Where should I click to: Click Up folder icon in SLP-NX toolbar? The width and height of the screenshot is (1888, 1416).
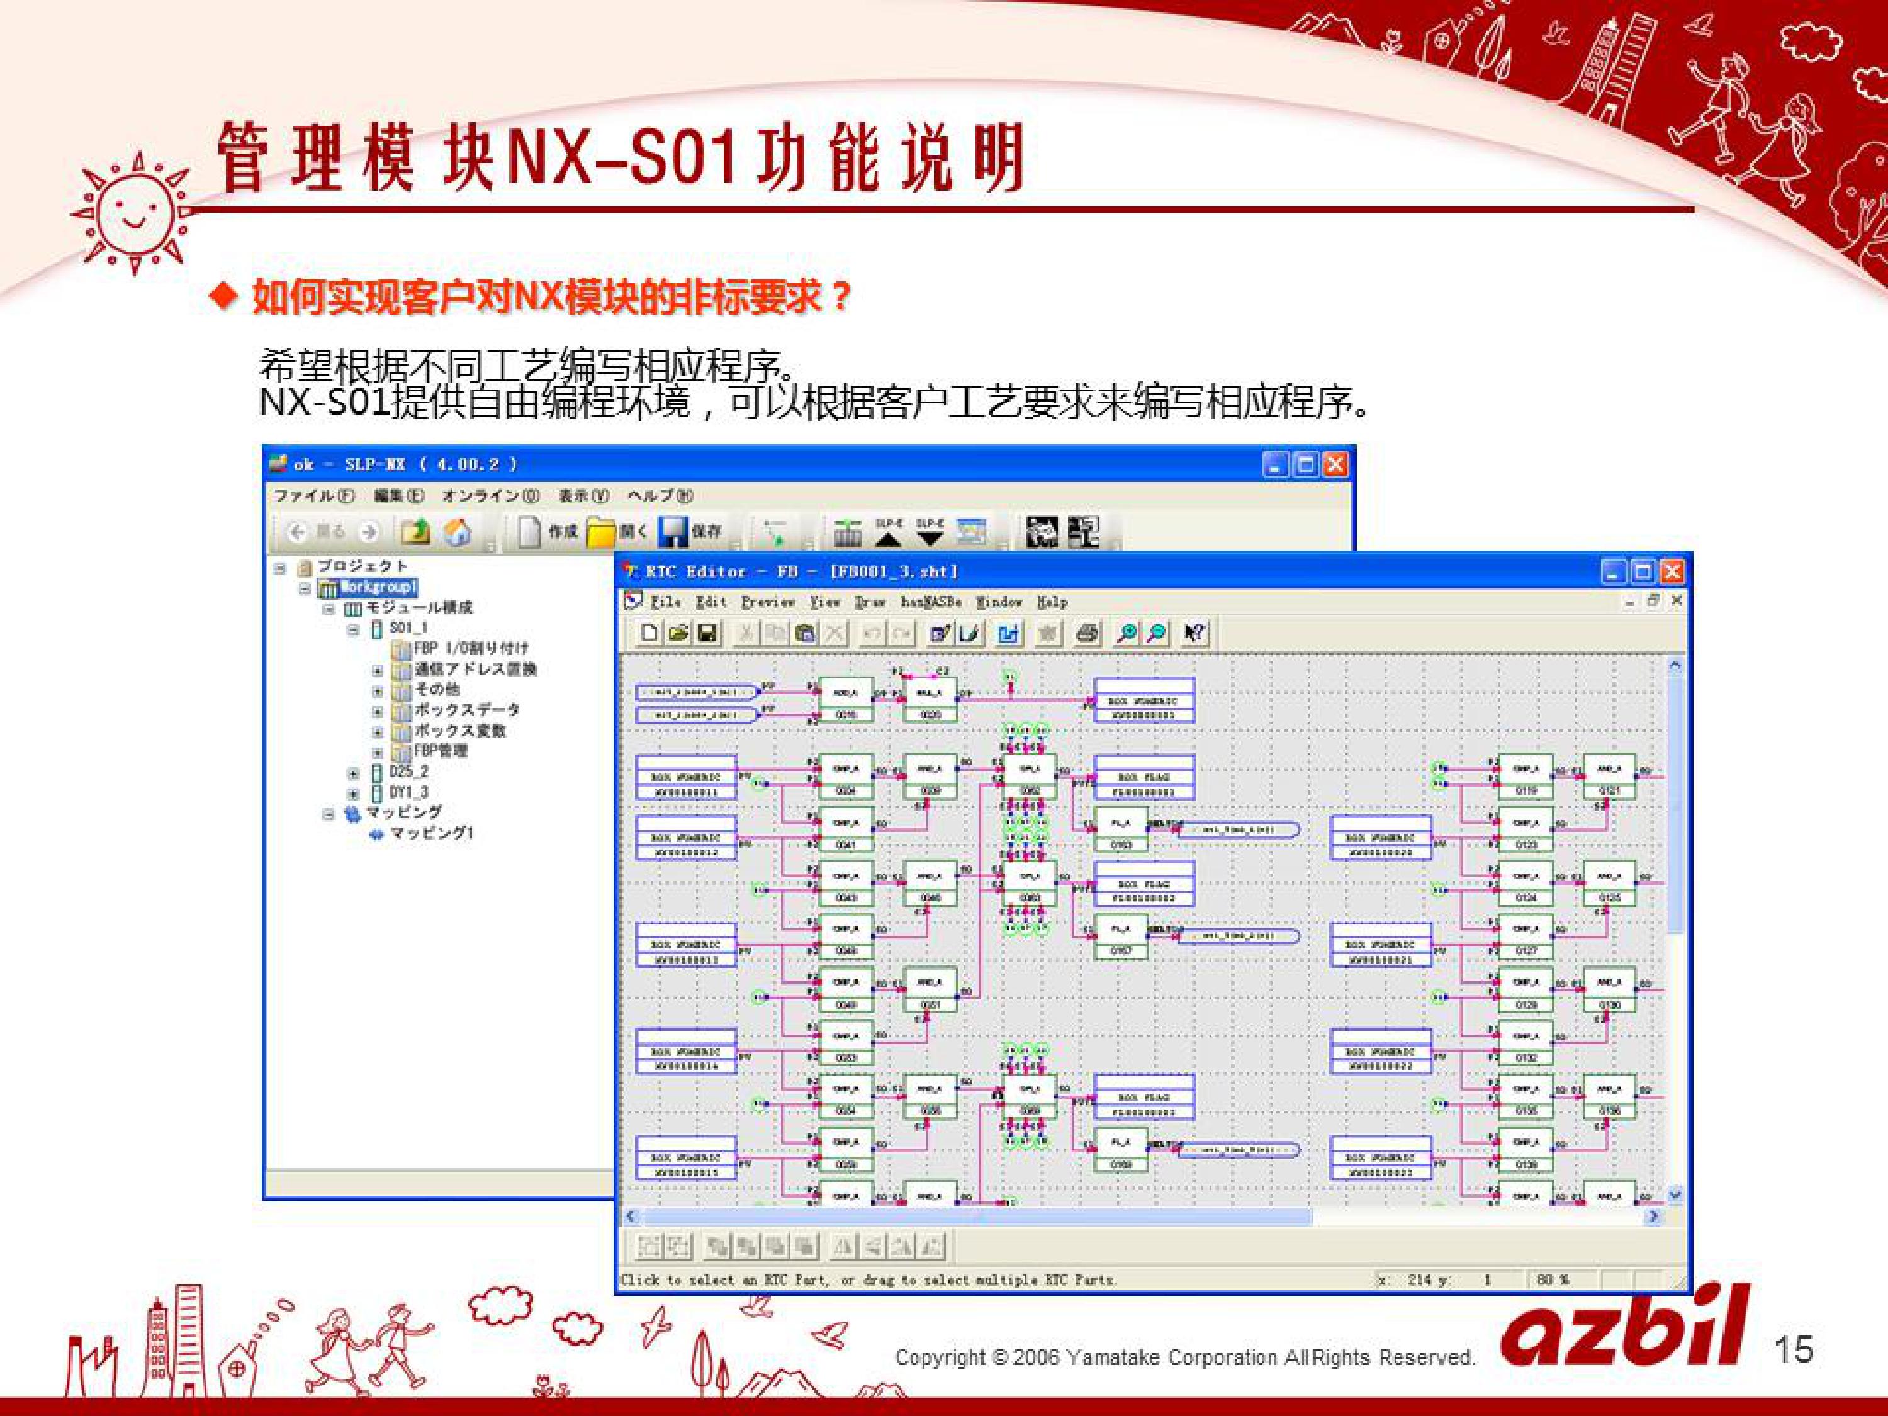coord(415,532)
